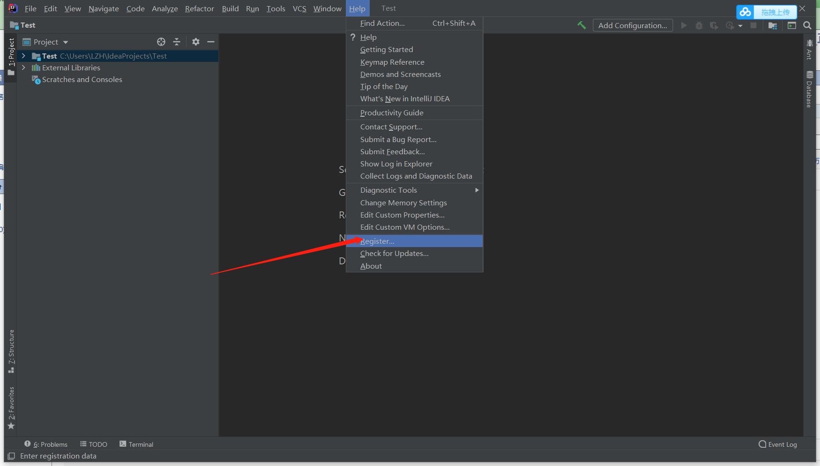Click the greyed-out Run play icon

point(684,25)
